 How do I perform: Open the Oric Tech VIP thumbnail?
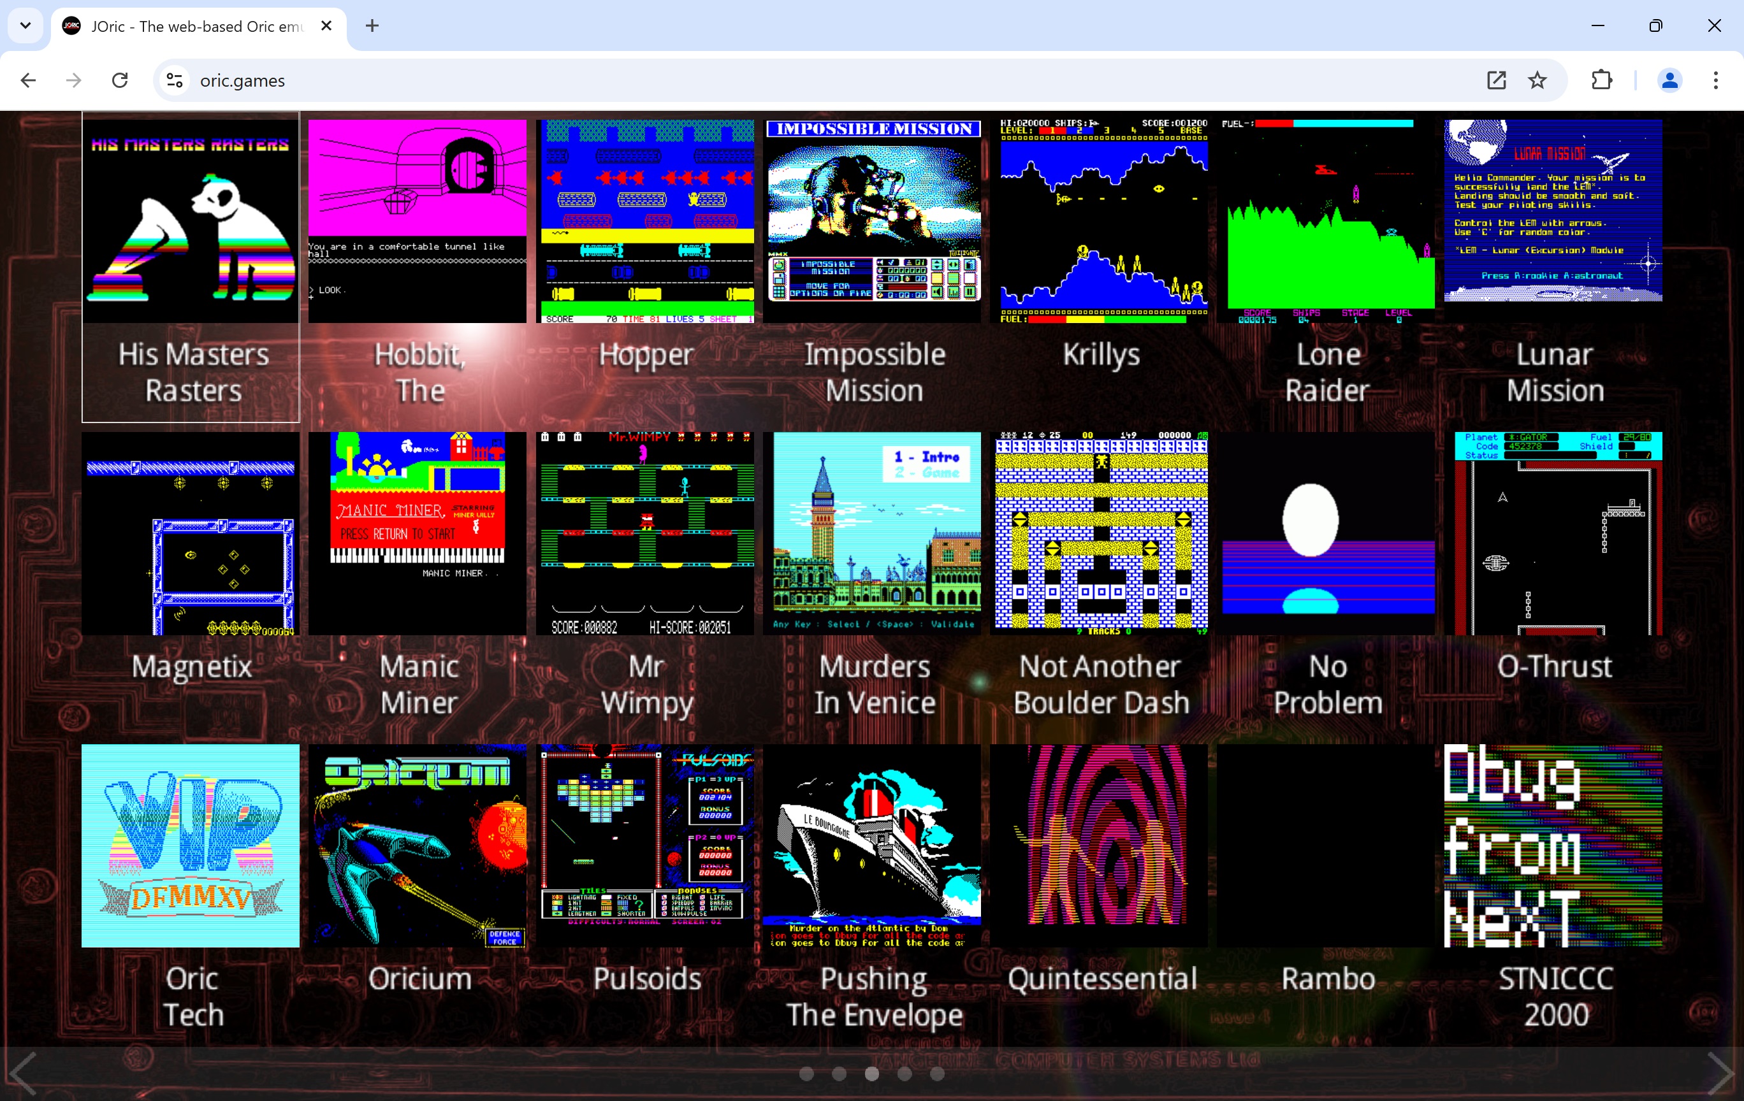pos(191,846)
